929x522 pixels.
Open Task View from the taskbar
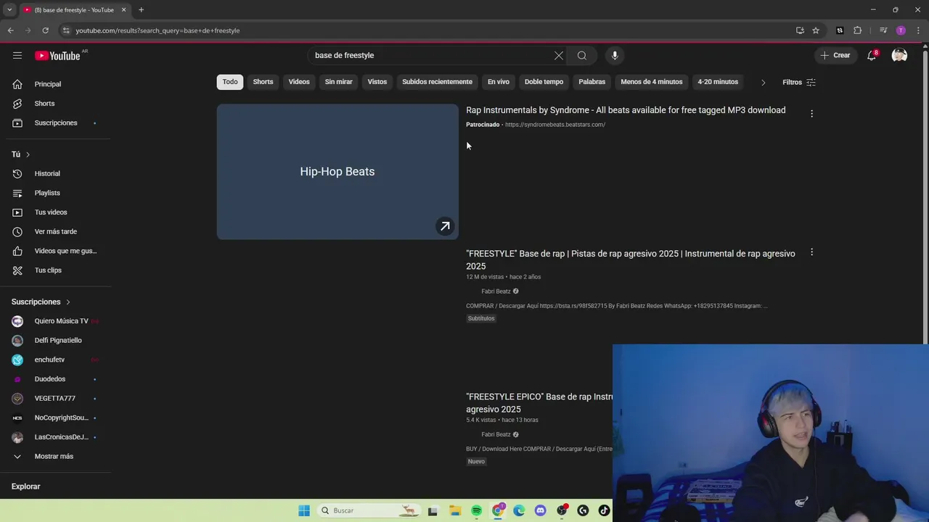click(x=433, y=510)
